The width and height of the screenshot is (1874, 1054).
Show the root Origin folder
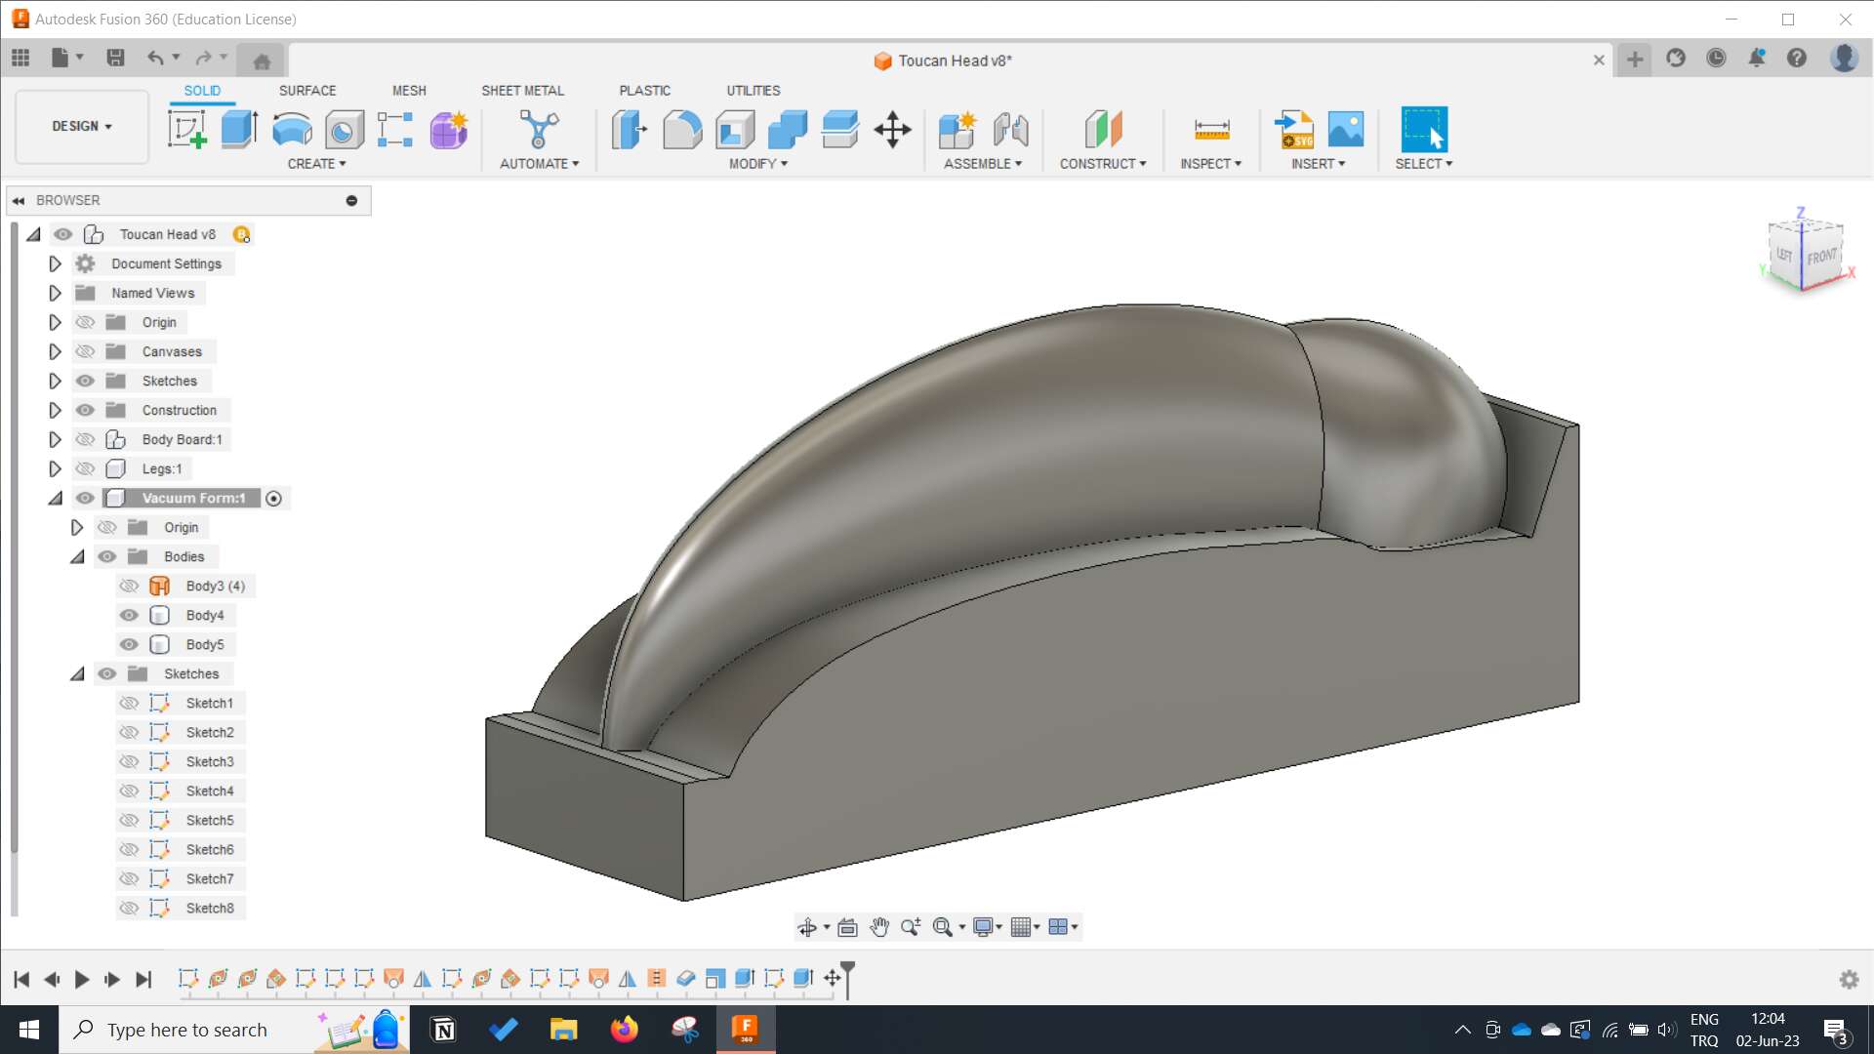tap(85, 322)
